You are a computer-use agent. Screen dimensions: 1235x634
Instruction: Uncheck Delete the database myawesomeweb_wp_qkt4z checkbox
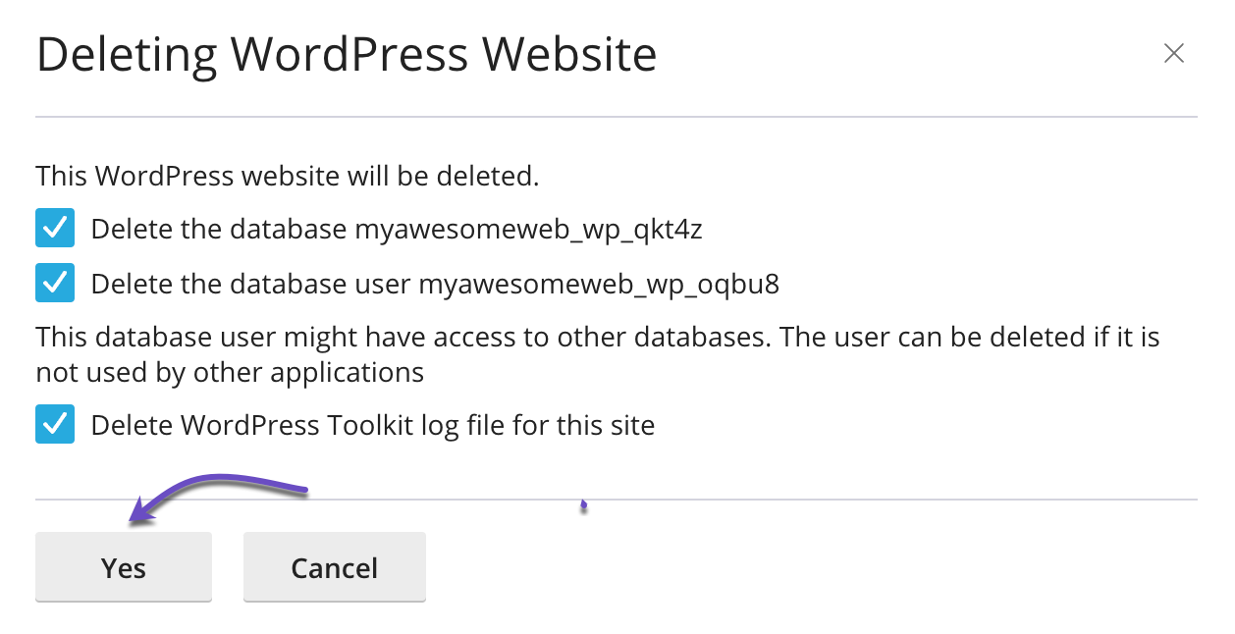click(55, 229)
